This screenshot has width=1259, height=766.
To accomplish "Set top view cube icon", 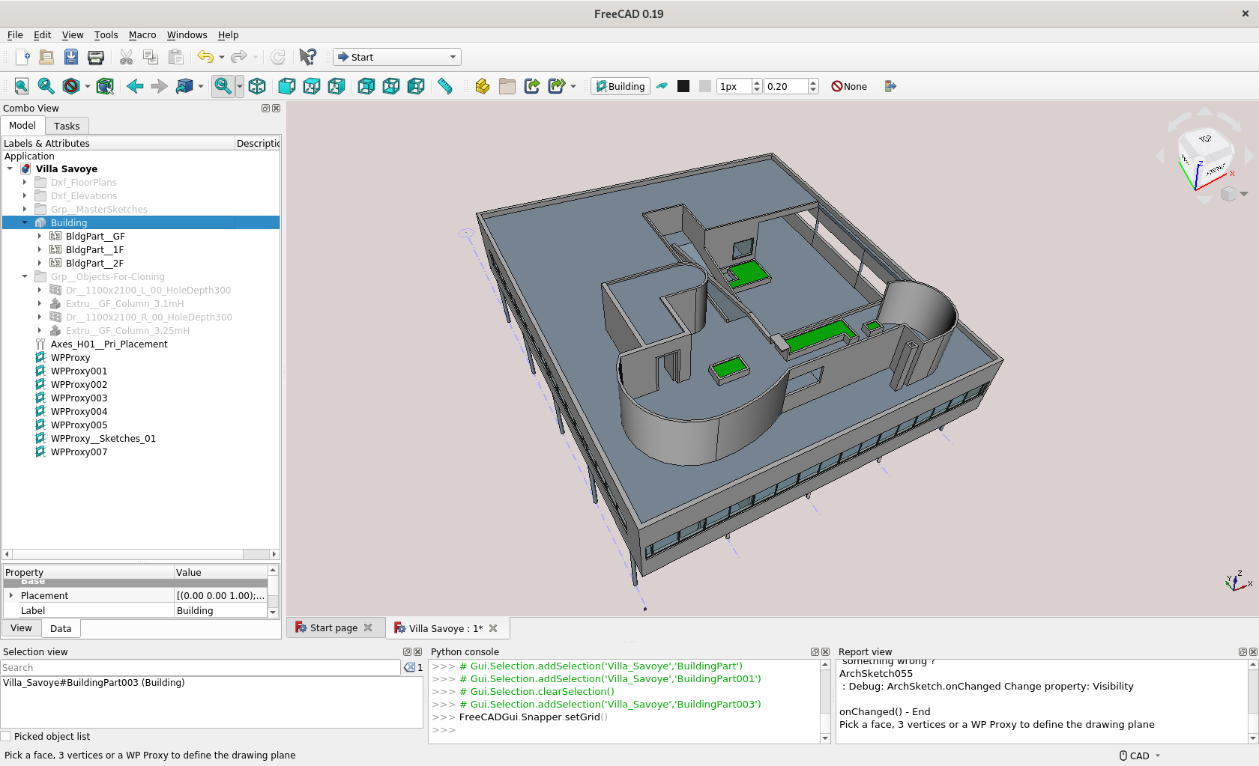I will [x=312, y=86].
